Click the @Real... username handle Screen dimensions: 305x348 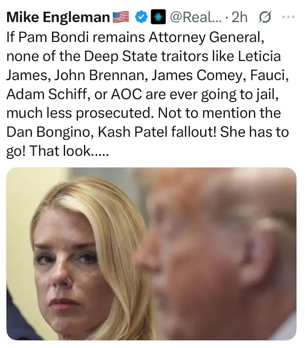[x=196, y=17]
